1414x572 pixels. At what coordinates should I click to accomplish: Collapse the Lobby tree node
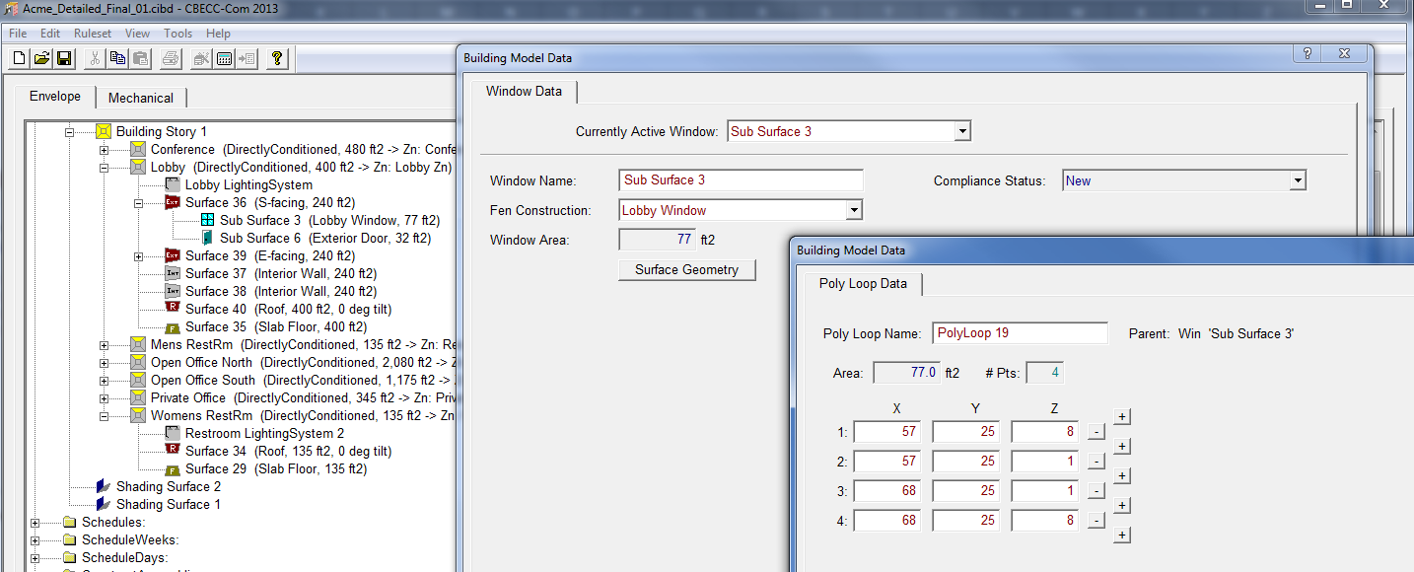(x=105, y=168)
